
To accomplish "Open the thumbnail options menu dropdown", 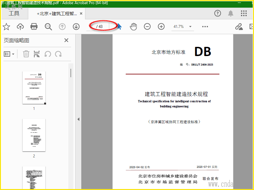I will (x=9, y=54).
